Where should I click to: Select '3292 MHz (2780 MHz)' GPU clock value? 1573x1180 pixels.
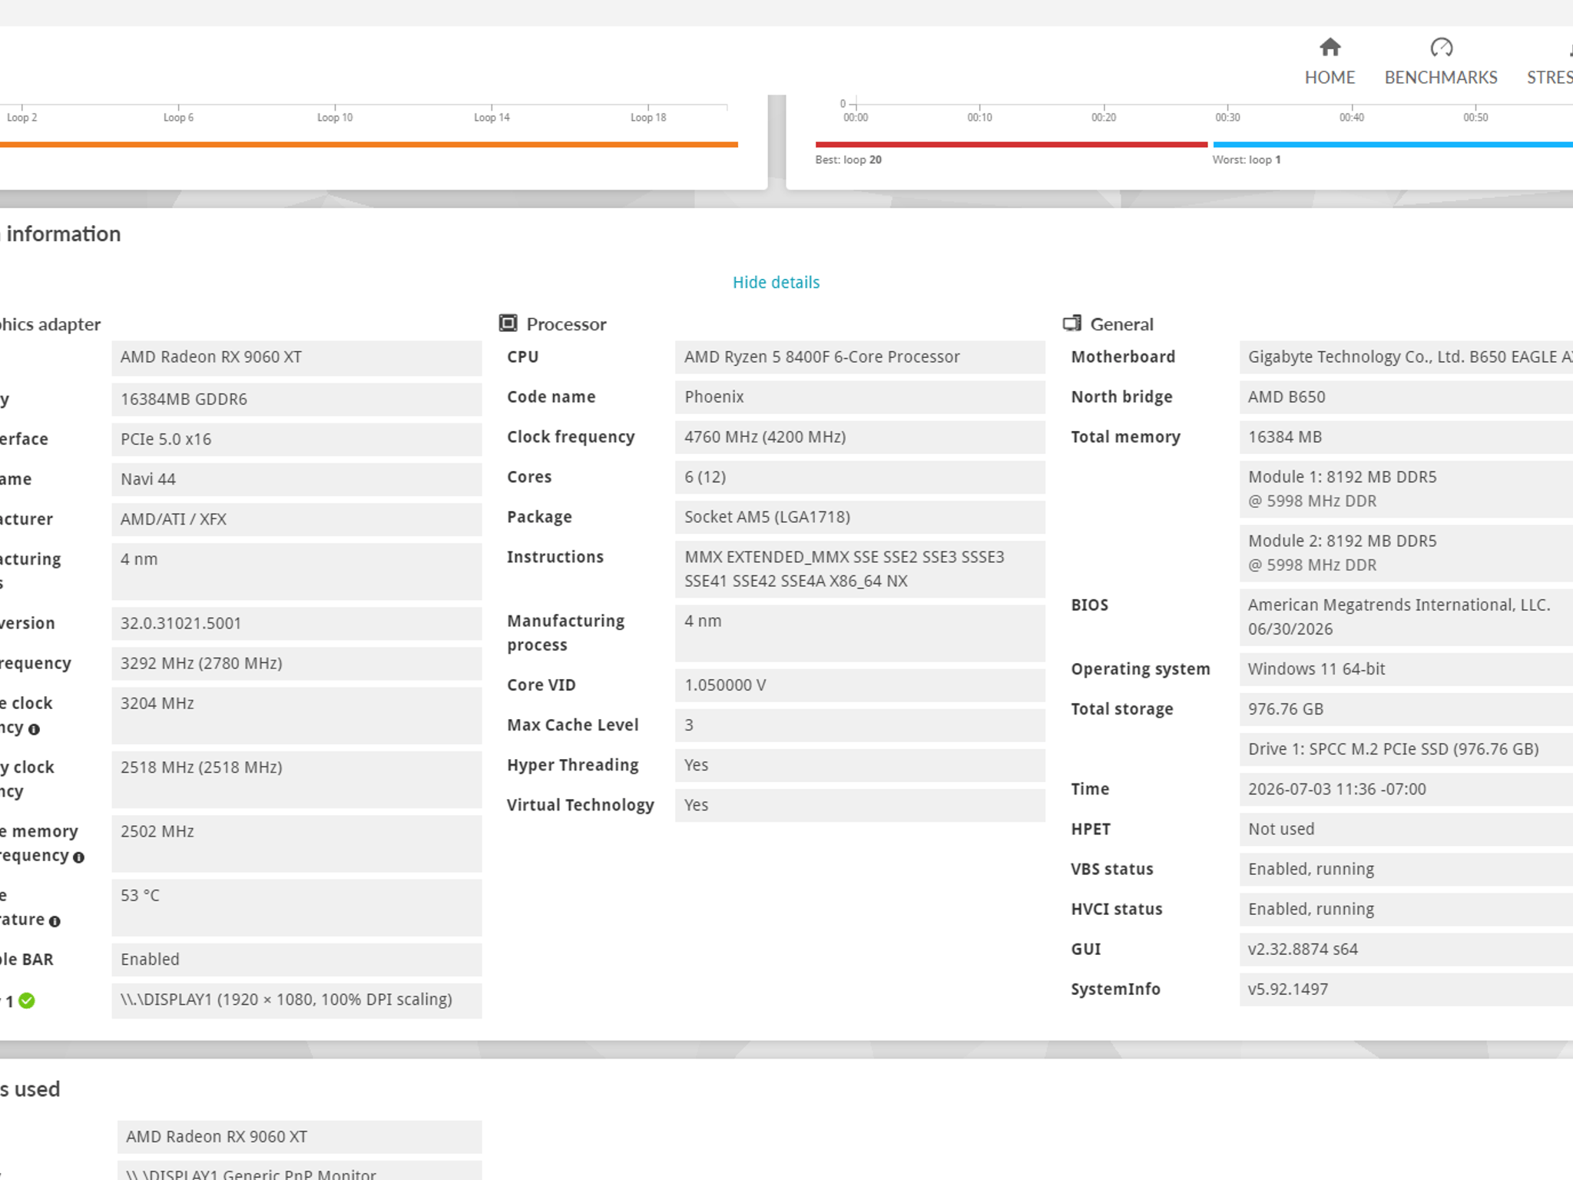pyautogui.click(x=296, y=664)
